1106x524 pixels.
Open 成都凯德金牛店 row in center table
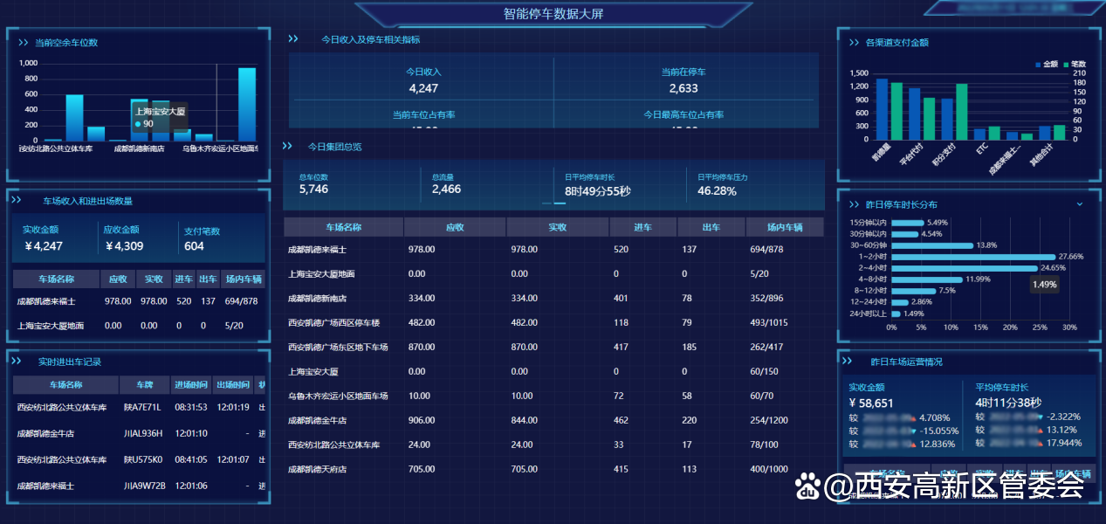click(316, 420)
